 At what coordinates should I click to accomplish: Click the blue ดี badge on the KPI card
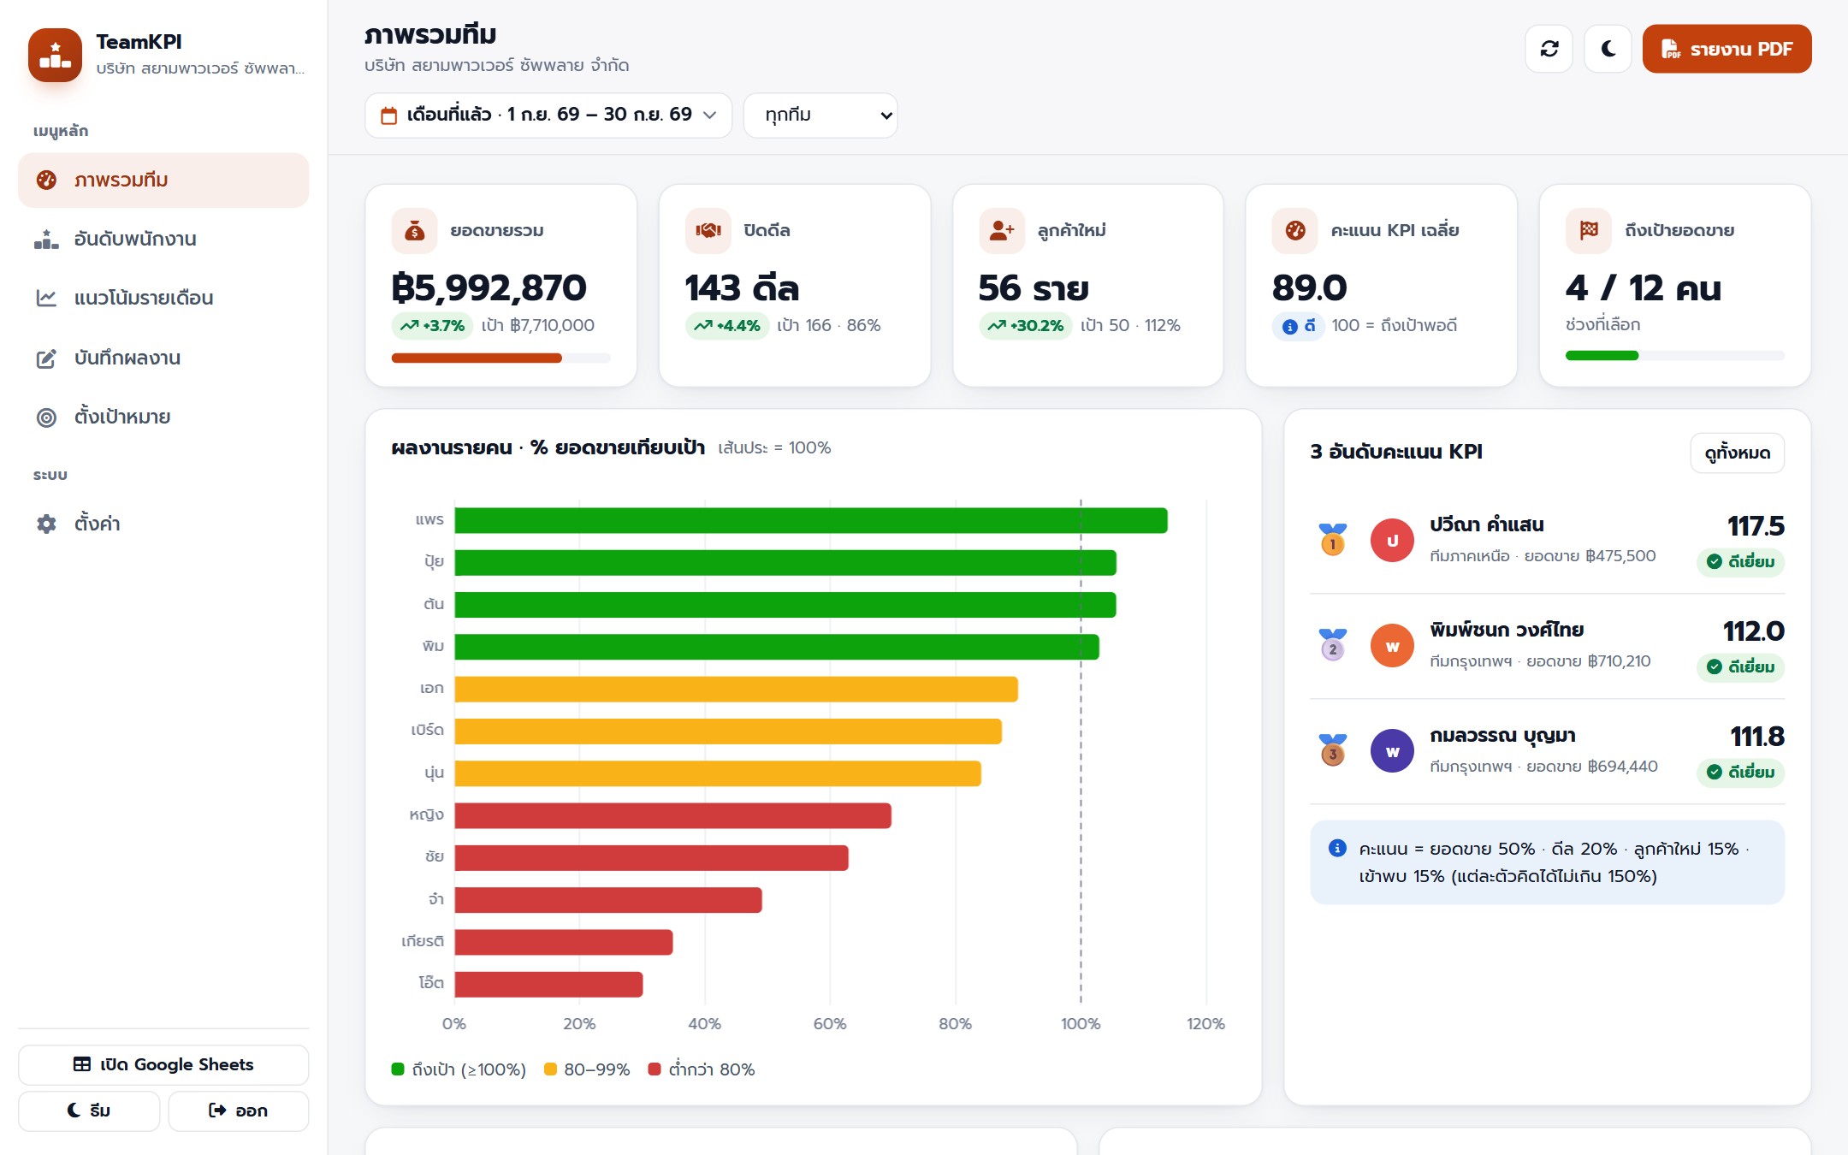1298,326
